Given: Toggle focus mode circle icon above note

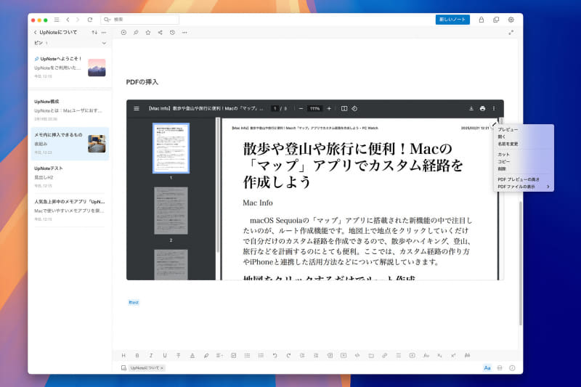Looking at the screenshot, I should (x=123, y=33).
